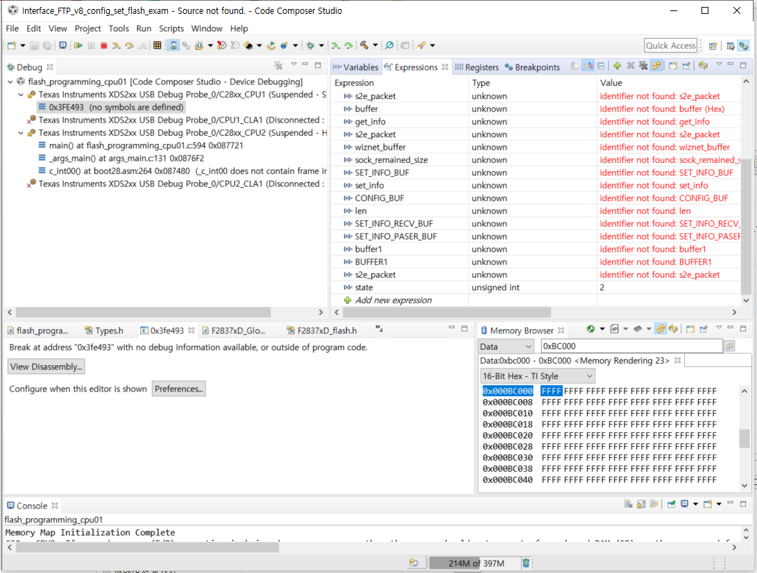757x573 pixels.
Task: Click the View Disassembly... button
Action: (x=46, y=367)
